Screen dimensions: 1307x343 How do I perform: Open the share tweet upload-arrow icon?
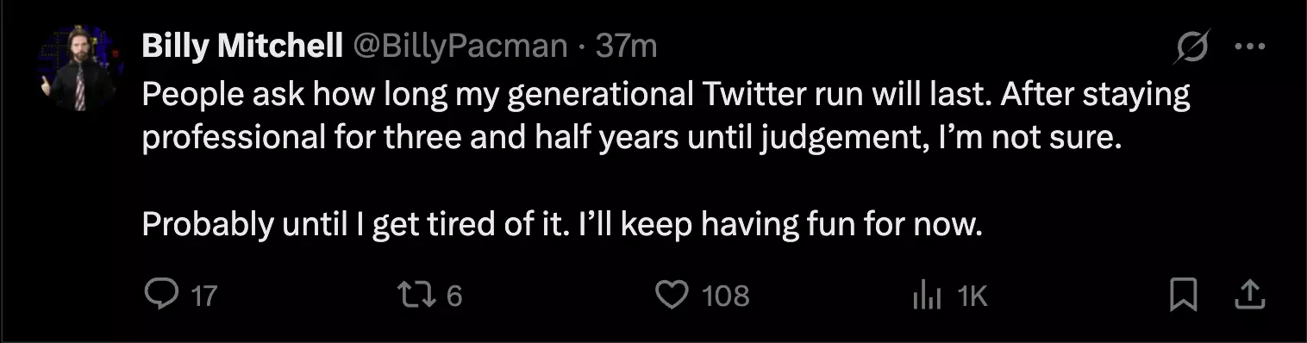[x=1249, y=296]
